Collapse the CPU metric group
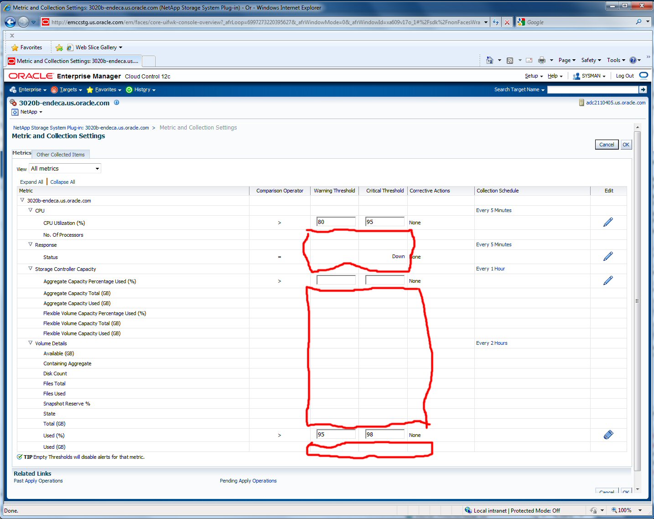Image resolution: width=654 pixels, height=519 pixels. (x=31, y=210)
